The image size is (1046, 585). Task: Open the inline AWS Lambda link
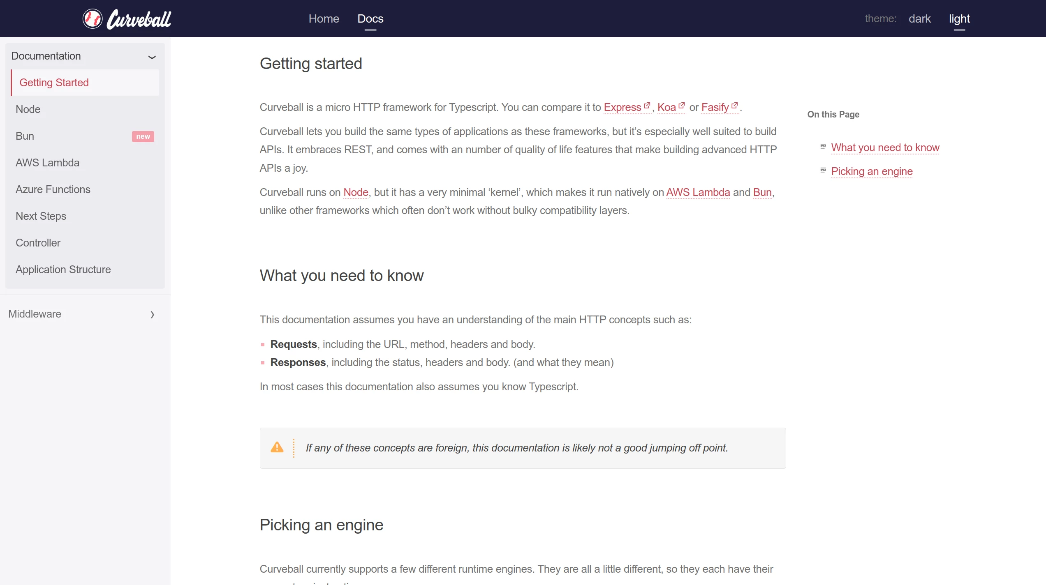(x=698, y=192)
